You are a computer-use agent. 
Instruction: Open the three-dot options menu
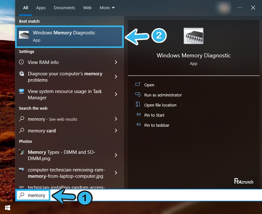tap(240, 8)
